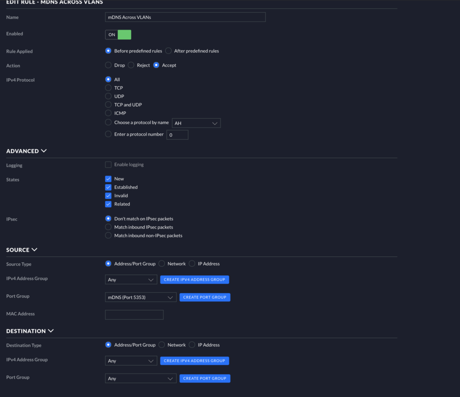Open the mDNS (Port 5353) port group dropdown

point(141,297)
